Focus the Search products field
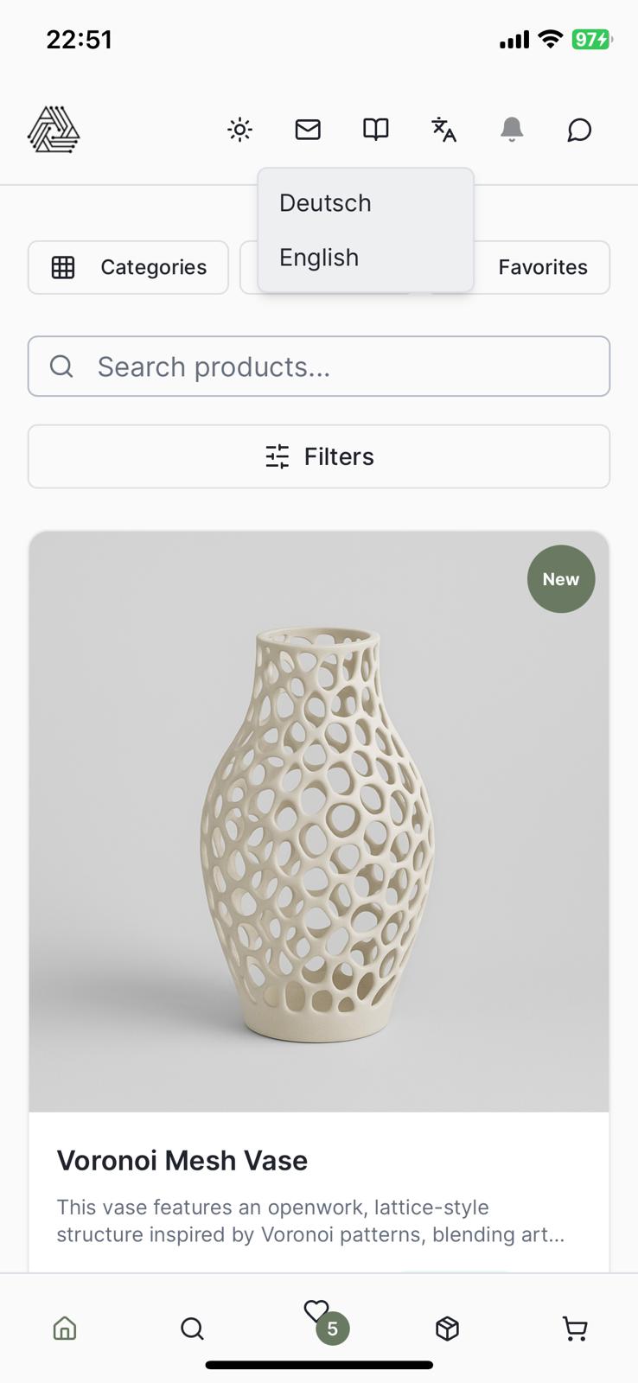 click(319, 366)
